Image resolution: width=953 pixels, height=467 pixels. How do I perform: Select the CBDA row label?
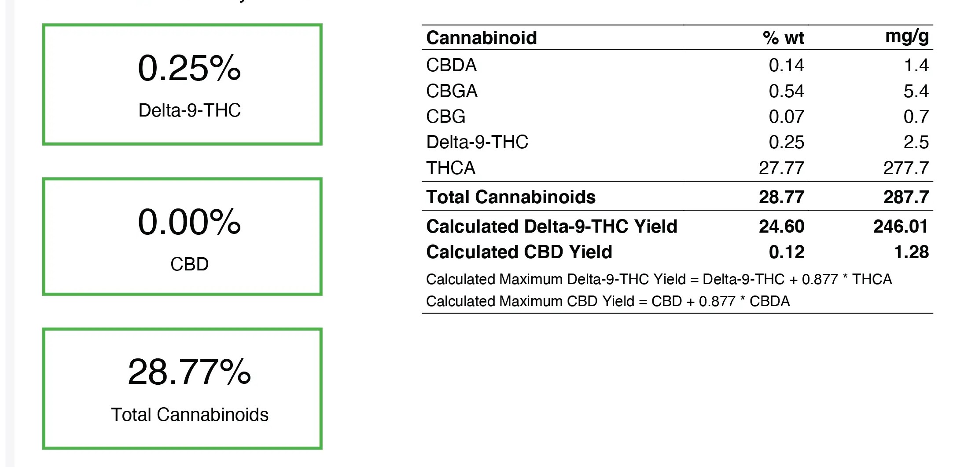[x=451, y=65]
